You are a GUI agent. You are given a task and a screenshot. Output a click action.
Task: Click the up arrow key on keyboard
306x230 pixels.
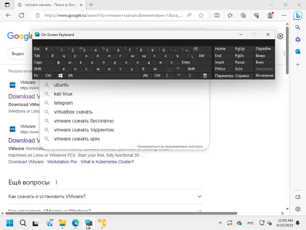[x=178, y=69]
